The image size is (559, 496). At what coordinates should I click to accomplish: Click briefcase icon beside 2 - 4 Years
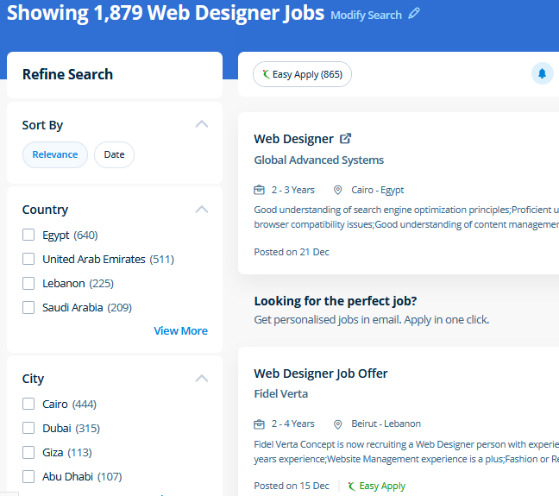259,424
